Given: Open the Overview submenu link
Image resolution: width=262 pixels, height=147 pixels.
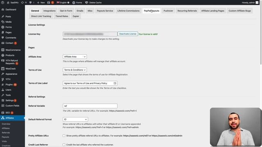Looking at the screenshot, I should click(6, 124).
